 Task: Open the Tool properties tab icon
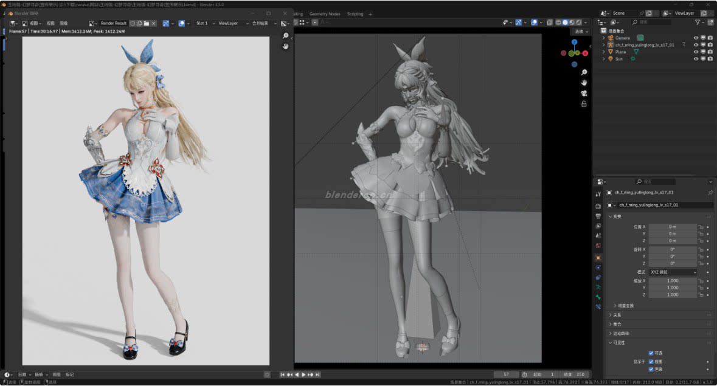(x=598, y=194)
